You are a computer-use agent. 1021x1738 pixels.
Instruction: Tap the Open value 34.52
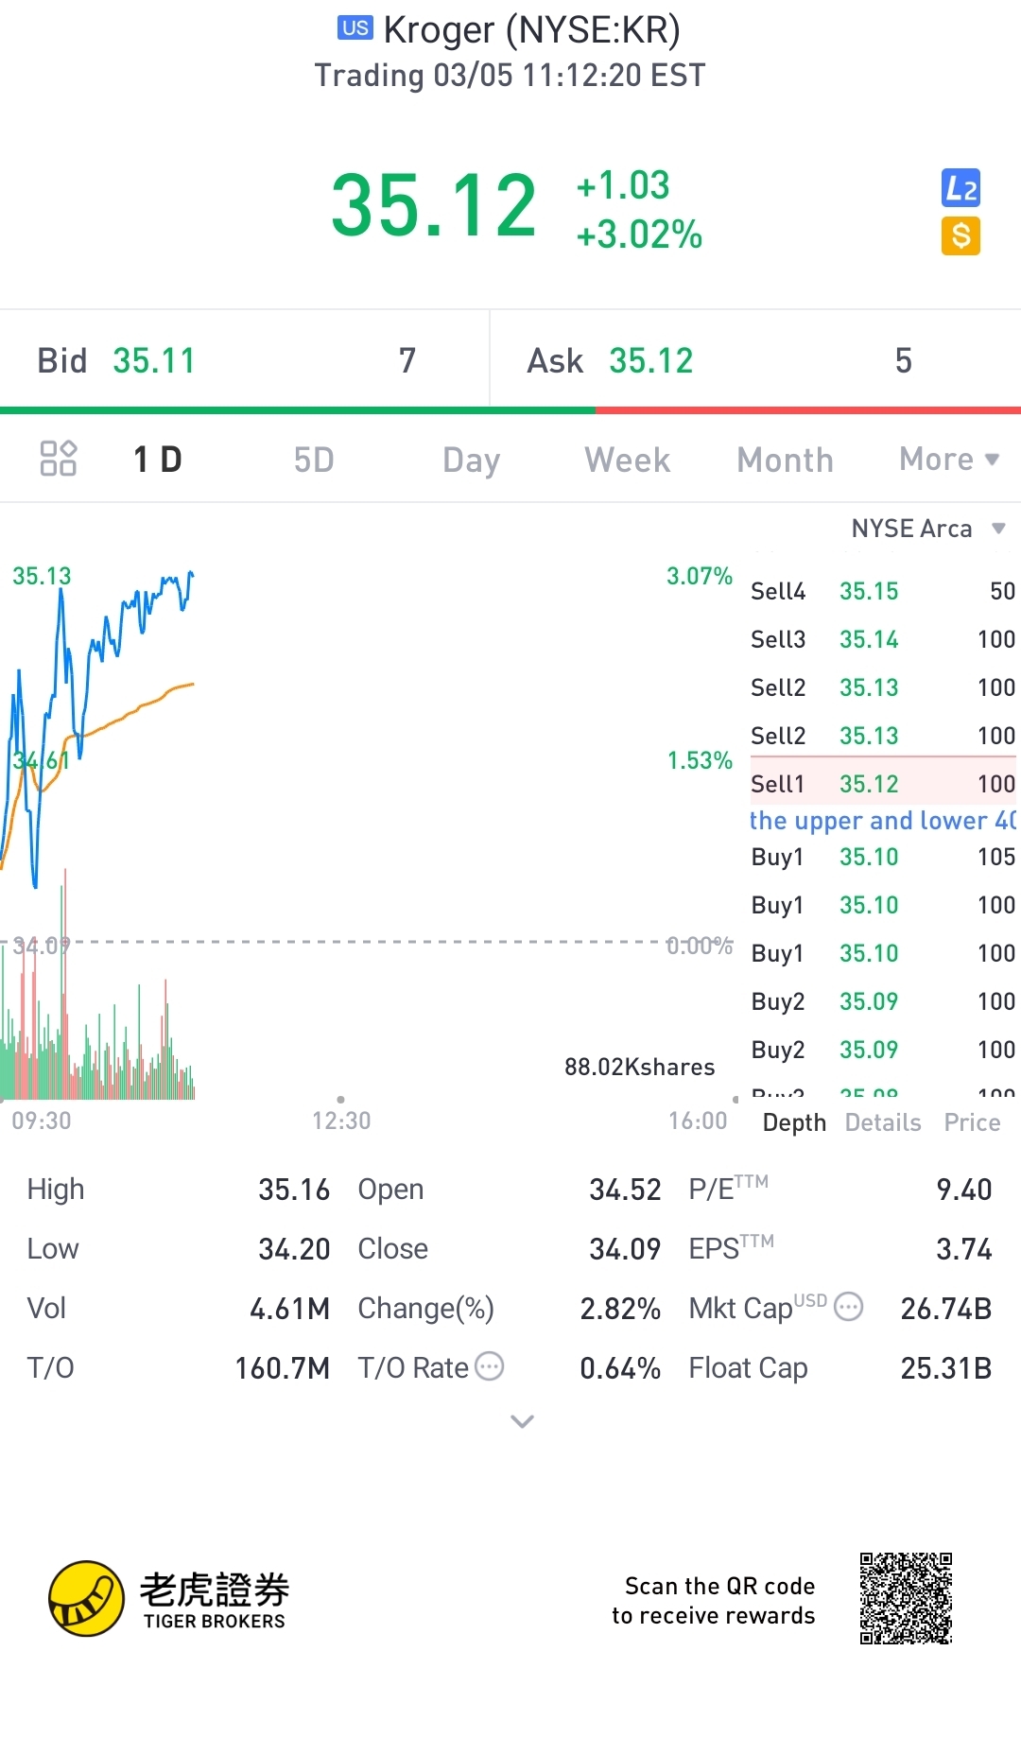625,1189
